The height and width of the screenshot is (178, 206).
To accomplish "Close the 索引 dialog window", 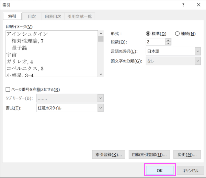I will (x=198, y=4).
